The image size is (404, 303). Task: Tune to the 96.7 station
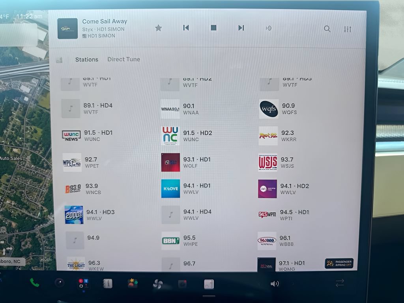pyautogui.click(x=179, y=264)
